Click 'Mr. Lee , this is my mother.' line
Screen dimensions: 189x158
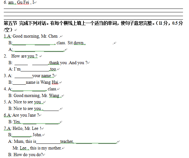[37, 148]
